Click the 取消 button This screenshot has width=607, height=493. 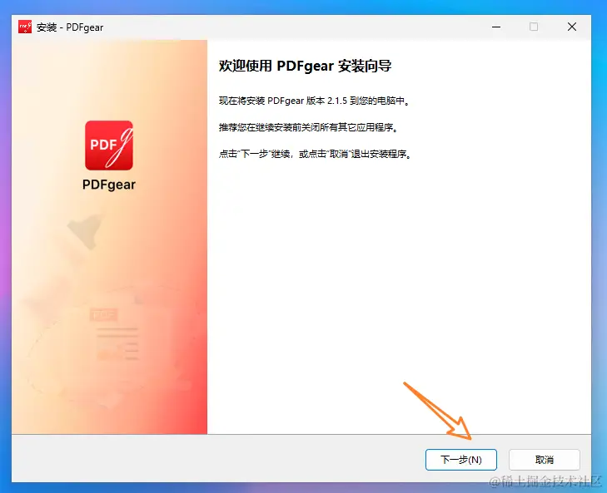pos(545,460)
